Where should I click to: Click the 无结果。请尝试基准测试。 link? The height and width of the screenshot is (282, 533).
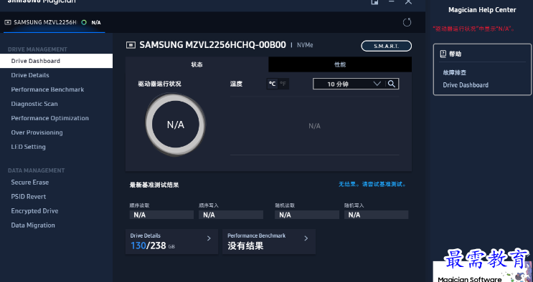[x=372, y=184]
